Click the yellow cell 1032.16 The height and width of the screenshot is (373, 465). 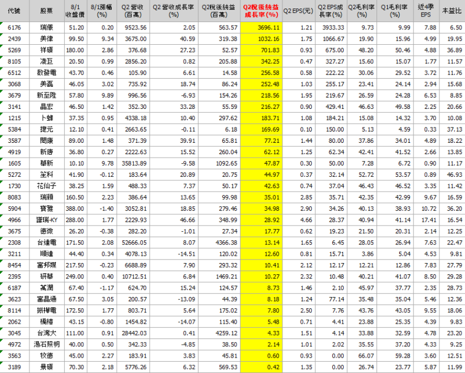pyautogui.click(x=261, y=39)
